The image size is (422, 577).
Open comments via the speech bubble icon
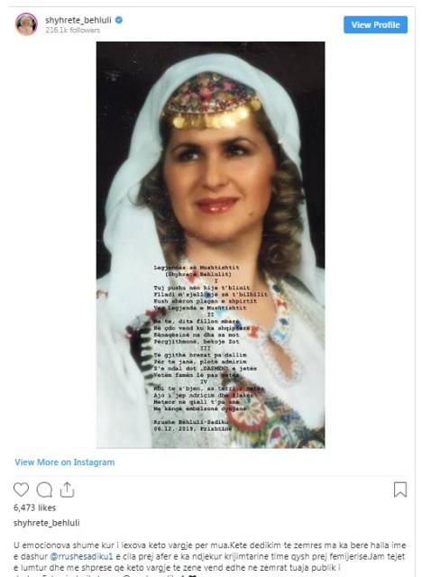click(x=44, y=490)
